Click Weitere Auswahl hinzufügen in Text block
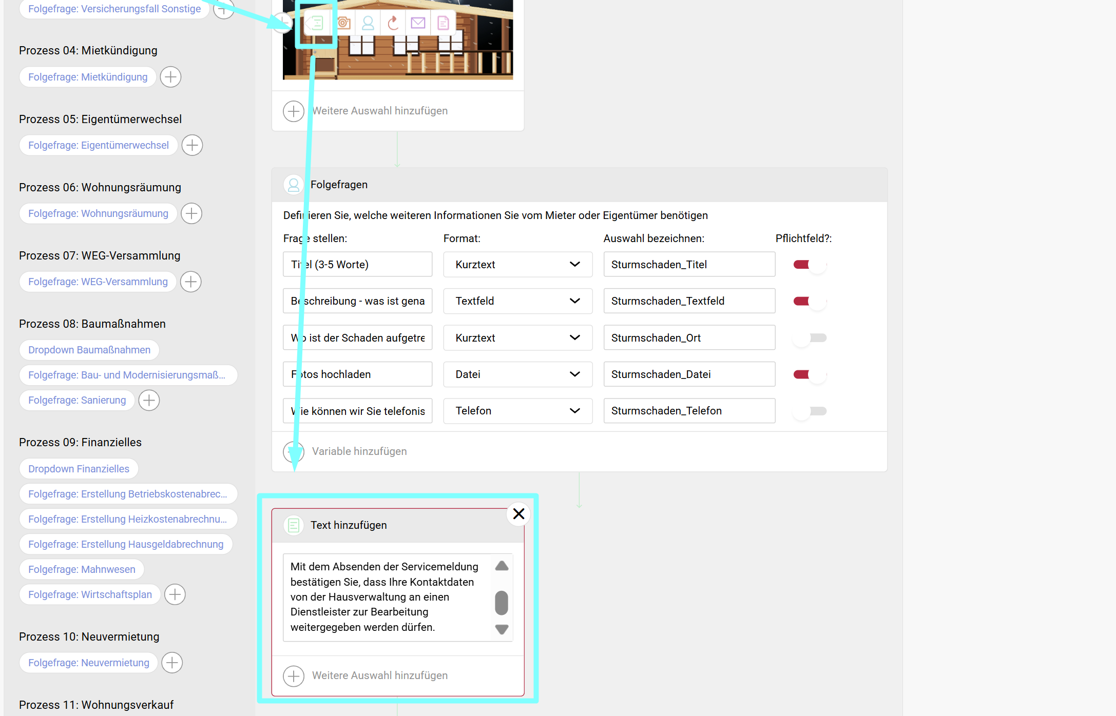Image resolution: width=1116 pixels, height=716 pixels. (x=379, y=675)
